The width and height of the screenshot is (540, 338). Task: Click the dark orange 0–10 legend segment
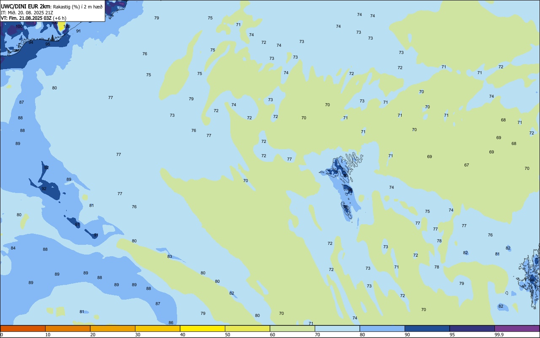pyautogui.click(x=23, y=328)
